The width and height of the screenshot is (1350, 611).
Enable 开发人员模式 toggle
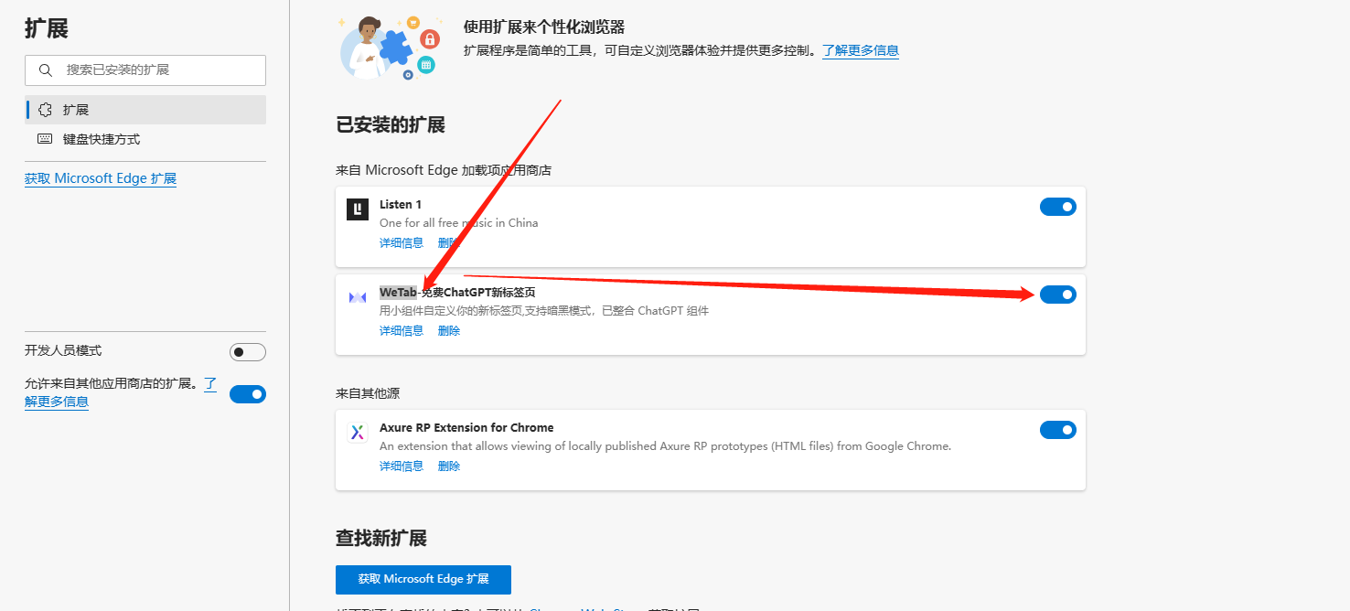click(247, 352)
